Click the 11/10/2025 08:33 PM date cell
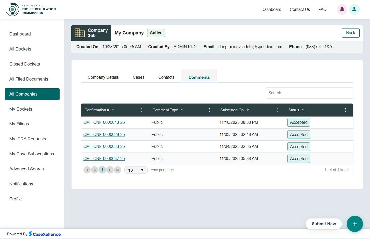This screenshot has height=239, width=370. (239, 122)
